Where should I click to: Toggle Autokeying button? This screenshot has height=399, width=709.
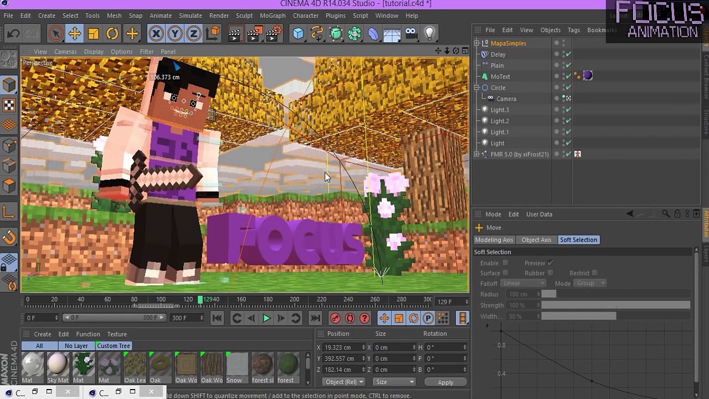(x=350, y=318)
